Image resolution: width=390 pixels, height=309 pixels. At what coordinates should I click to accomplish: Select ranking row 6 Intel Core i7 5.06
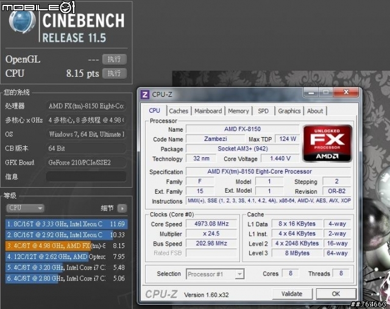pyautogui.click(x=66, y=279)
